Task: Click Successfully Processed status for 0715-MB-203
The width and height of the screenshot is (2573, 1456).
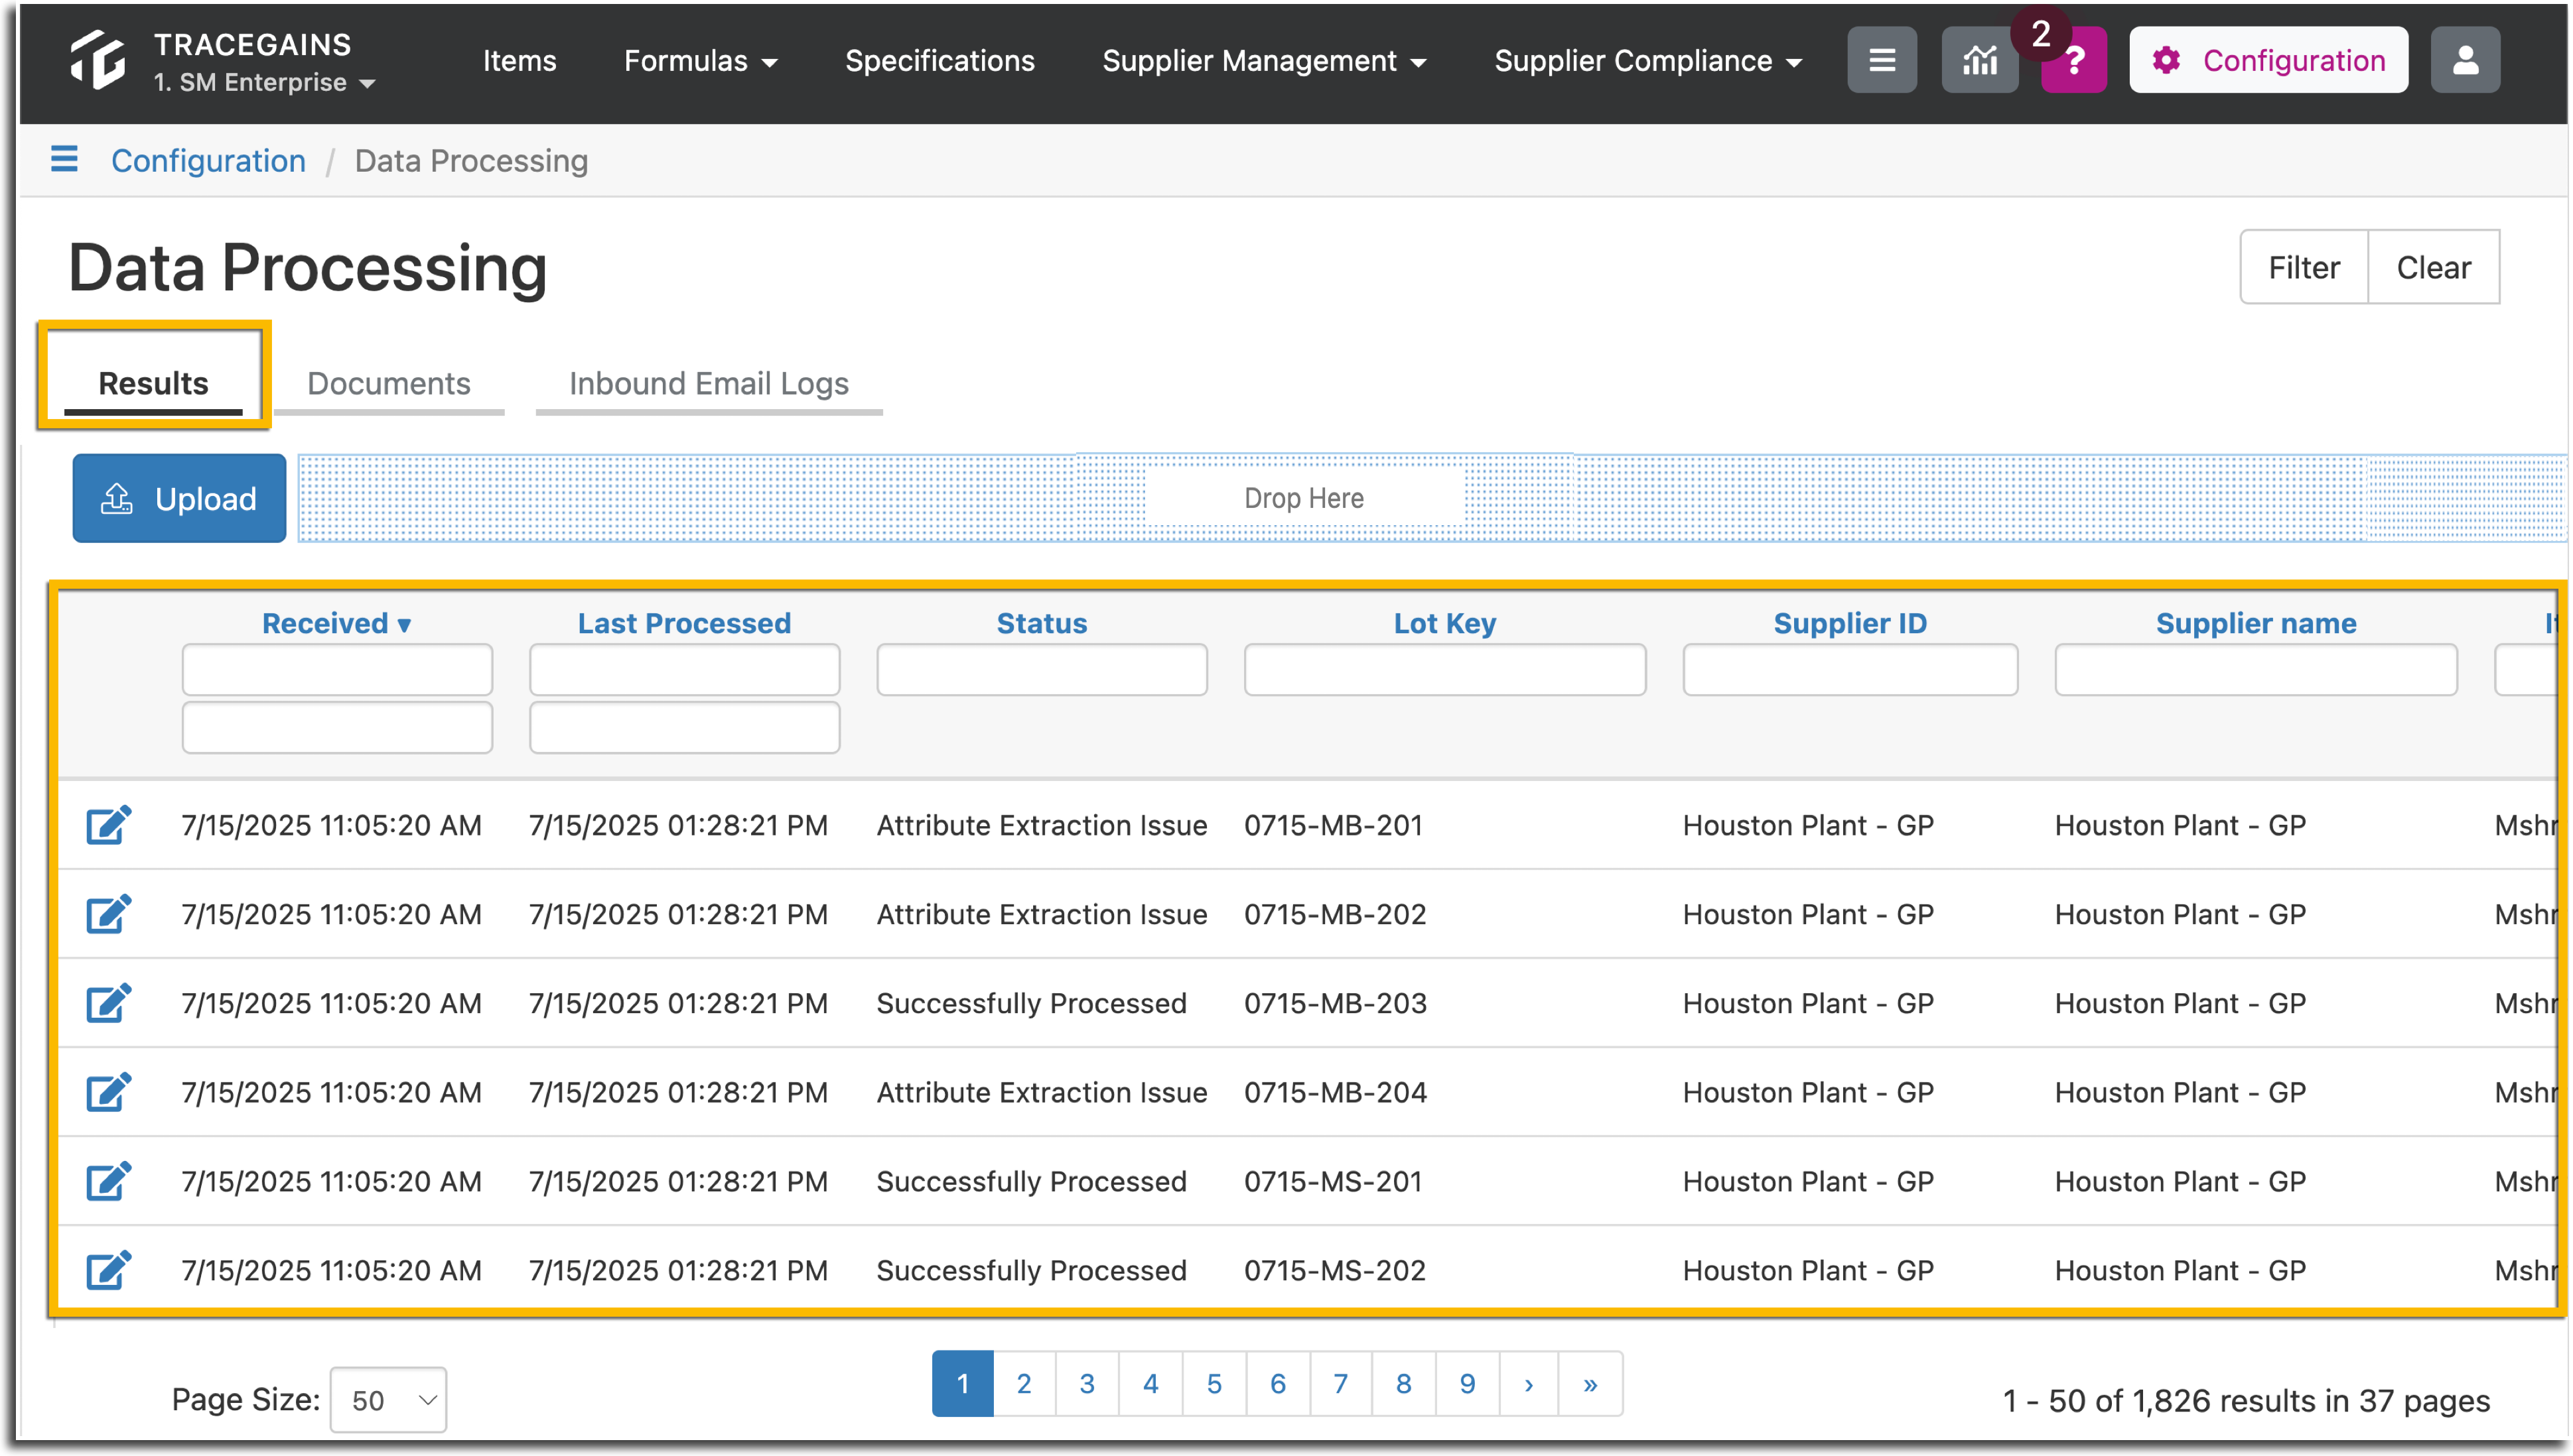Action: (1032, 1003)
